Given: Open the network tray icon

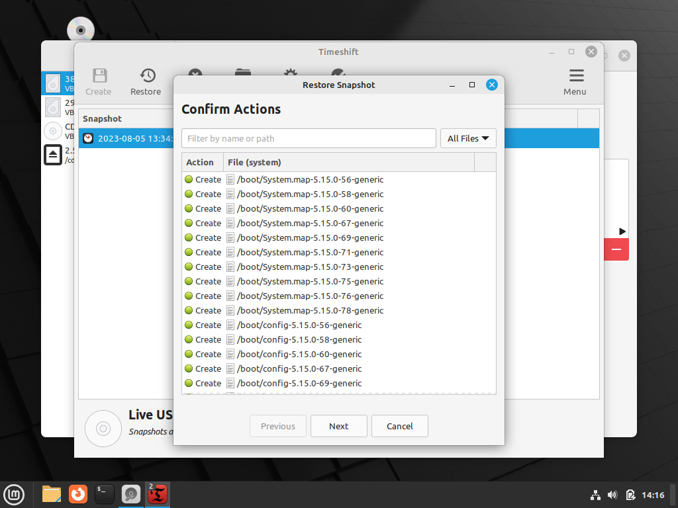Looking at the screenshot, I should 595,495.
